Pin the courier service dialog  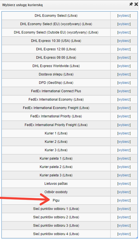(131, 4)
